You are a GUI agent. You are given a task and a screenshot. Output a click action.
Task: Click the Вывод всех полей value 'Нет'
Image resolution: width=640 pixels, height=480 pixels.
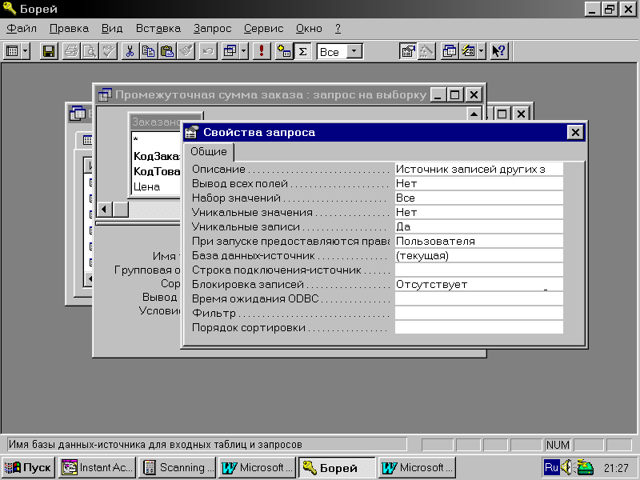coord(478,183)
